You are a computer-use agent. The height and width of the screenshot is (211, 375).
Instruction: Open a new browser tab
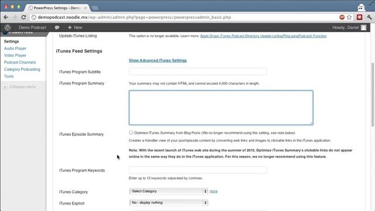[95, 8]
